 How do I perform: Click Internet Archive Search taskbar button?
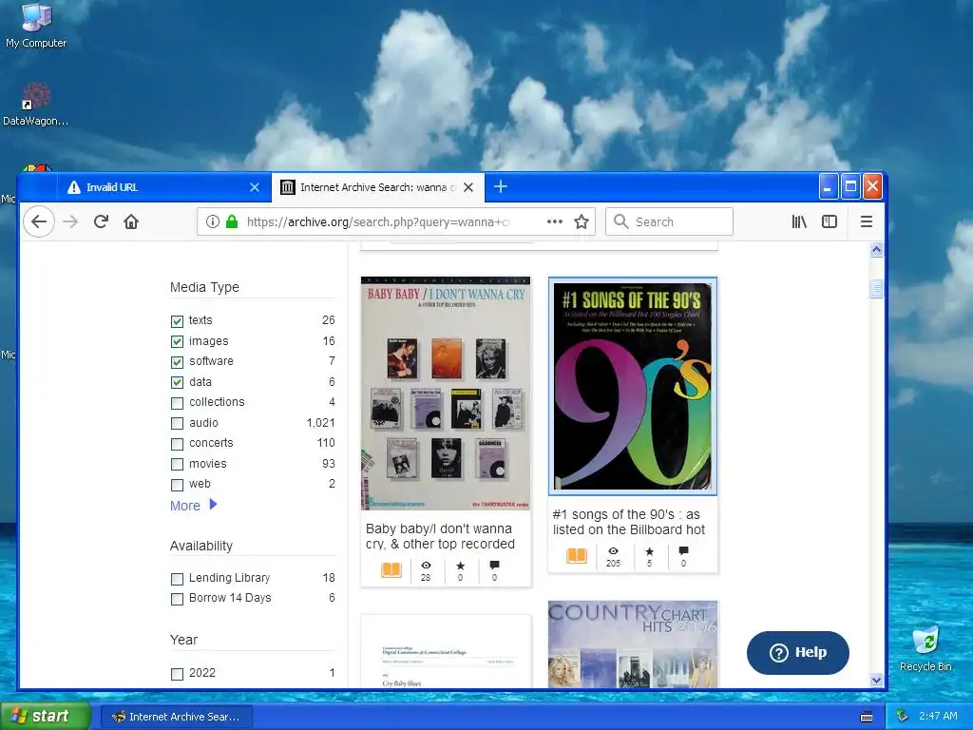pos(176,717)
